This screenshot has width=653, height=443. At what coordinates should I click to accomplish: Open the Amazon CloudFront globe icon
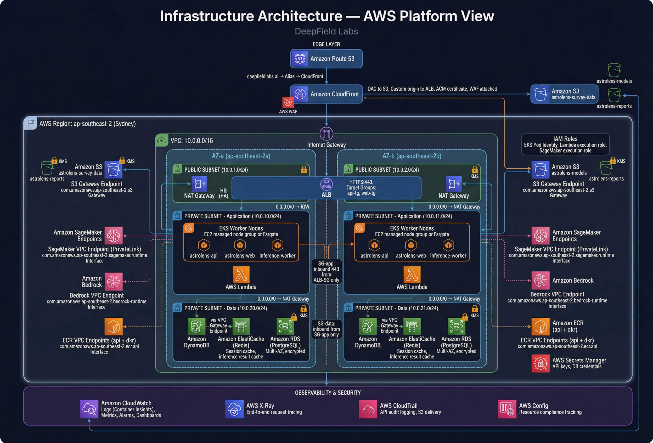click(300, 94)
